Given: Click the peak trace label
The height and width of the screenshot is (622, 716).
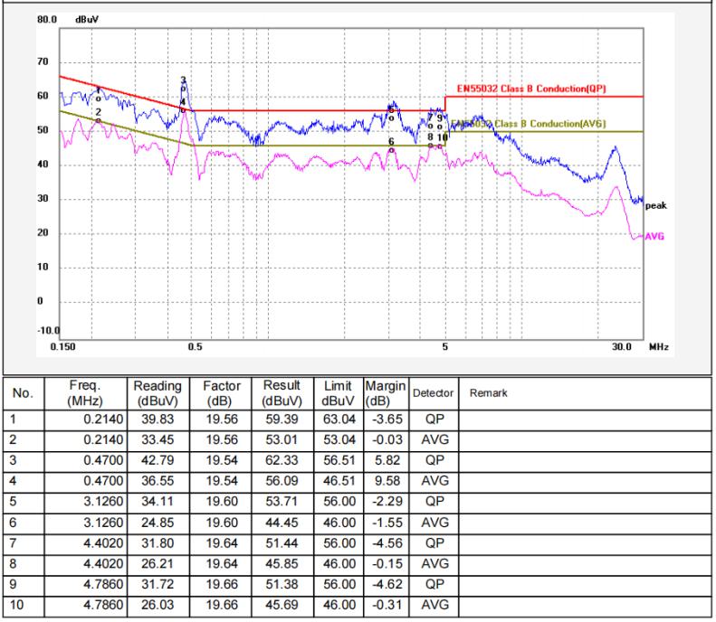Looking at the screenshot, I should (x=657, y=206).
